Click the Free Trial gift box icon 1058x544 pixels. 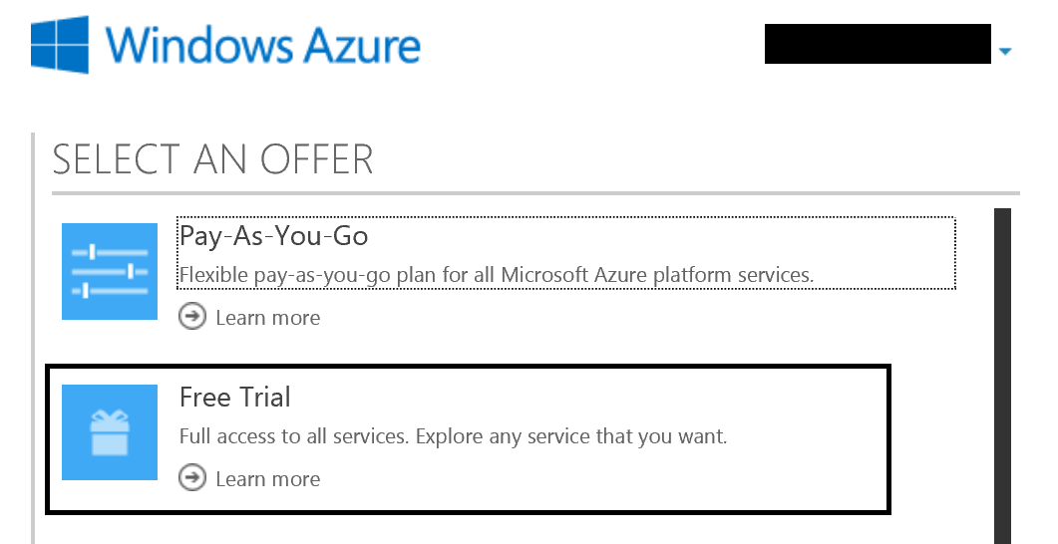[x=110, y=432]
